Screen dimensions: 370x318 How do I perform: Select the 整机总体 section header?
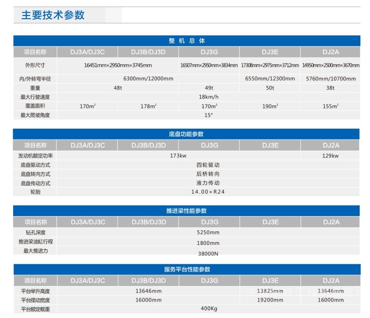tap(187, 41)
